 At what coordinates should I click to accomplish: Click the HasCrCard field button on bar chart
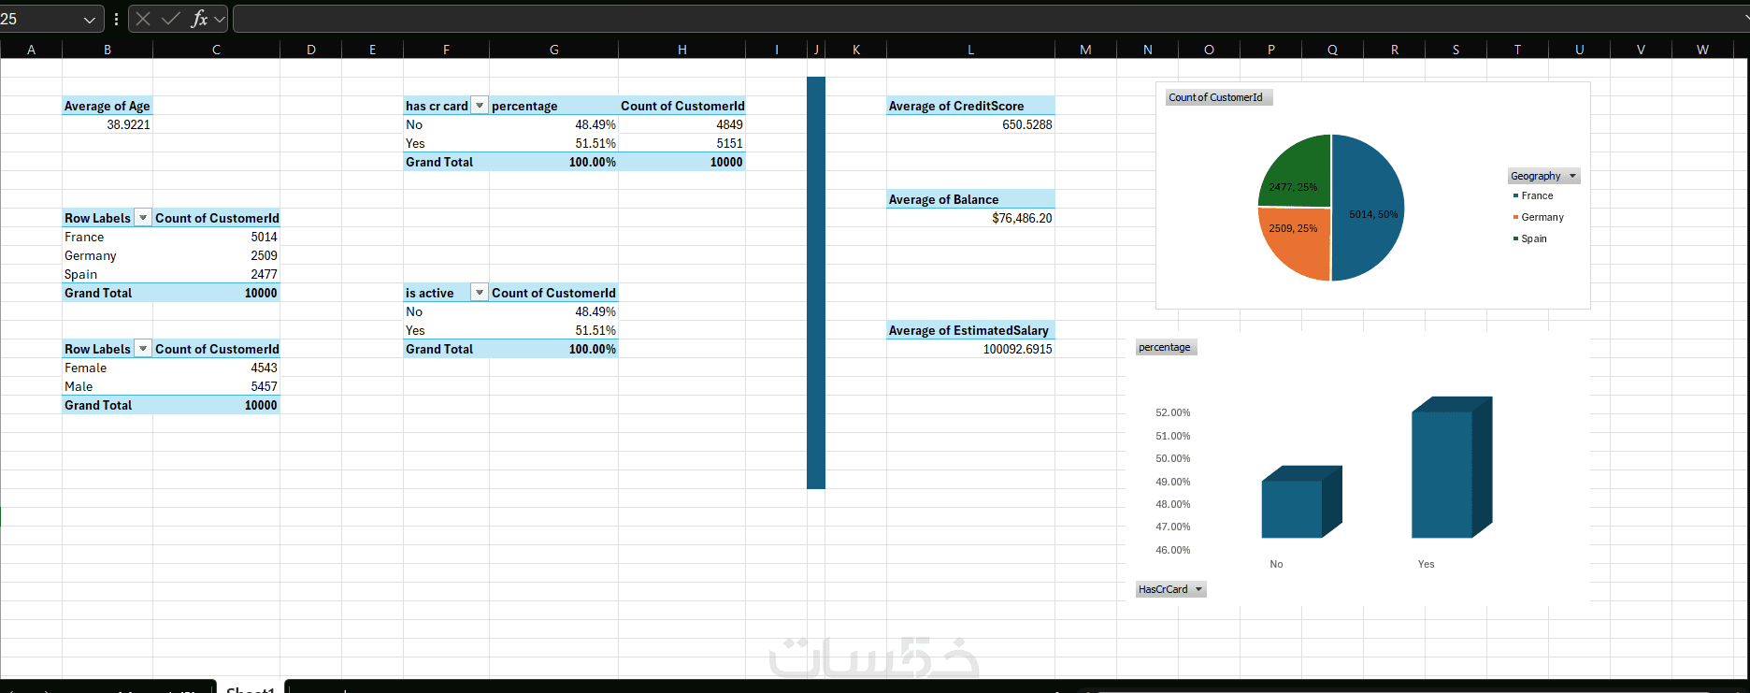click(1170, 589)
